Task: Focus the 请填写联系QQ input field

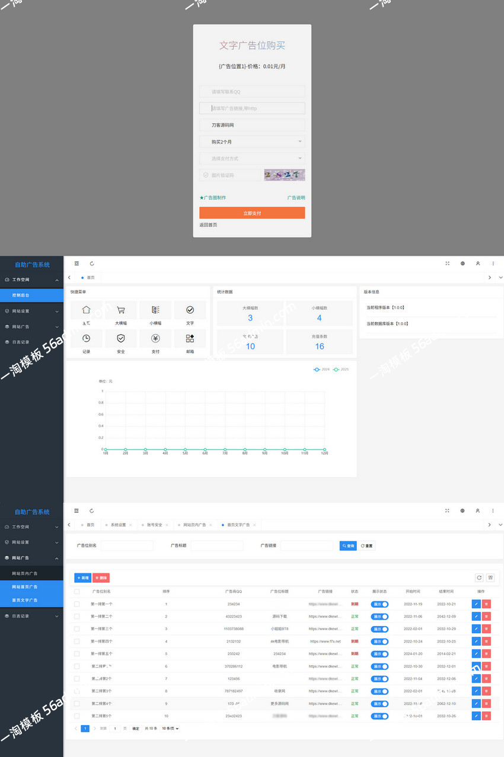Action: (x=252, y=92)
